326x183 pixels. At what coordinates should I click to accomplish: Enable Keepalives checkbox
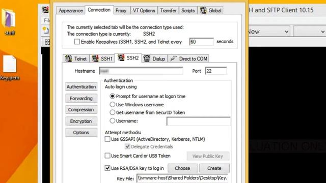click(x=77, y=42)
